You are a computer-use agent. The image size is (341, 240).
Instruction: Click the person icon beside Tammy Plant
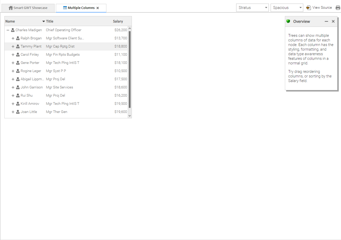[18, 47]
